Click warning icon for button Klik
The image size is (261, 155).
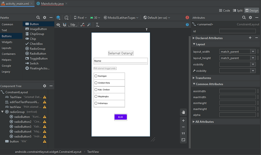click(x=45, y=141)
